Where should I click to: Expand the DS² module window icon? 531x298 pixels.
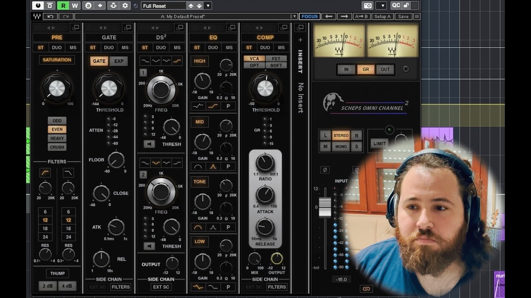tap(179, 28)
